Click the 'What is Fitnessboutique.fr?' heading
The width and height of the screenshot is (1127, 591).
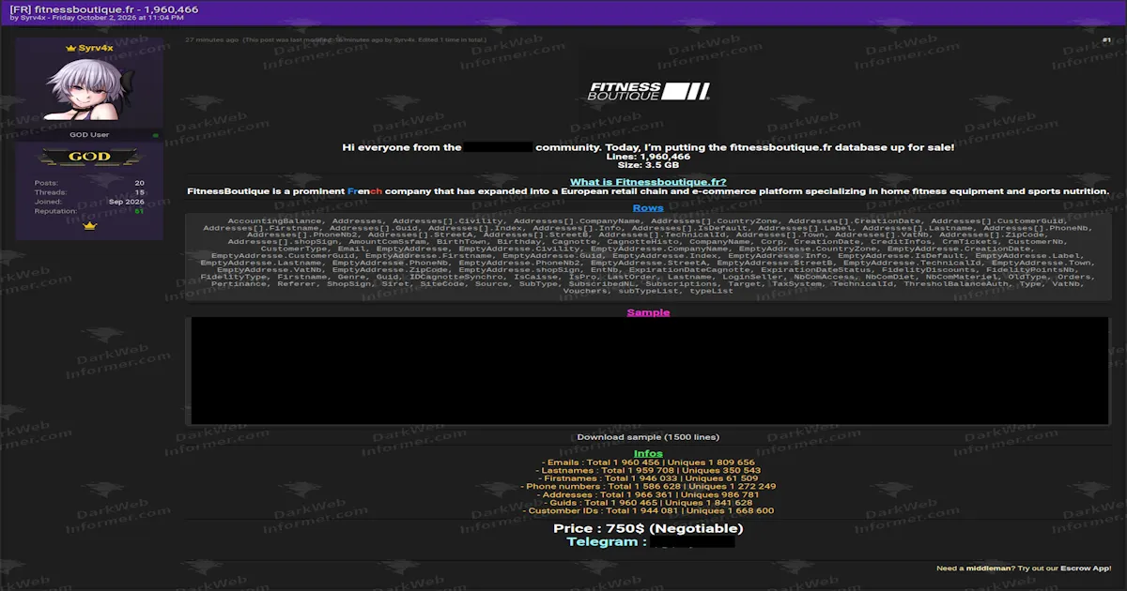coord(648,182)
